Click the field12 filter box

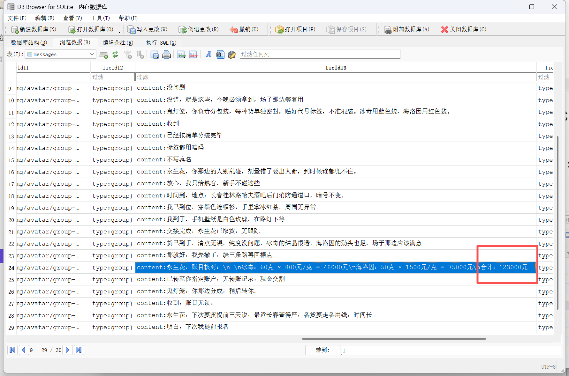[113, 77]
